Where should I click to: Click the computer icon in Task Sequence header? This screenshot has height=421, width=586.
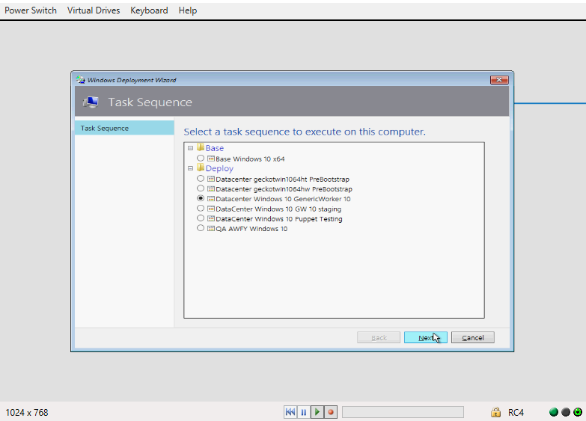pos(91,102)
